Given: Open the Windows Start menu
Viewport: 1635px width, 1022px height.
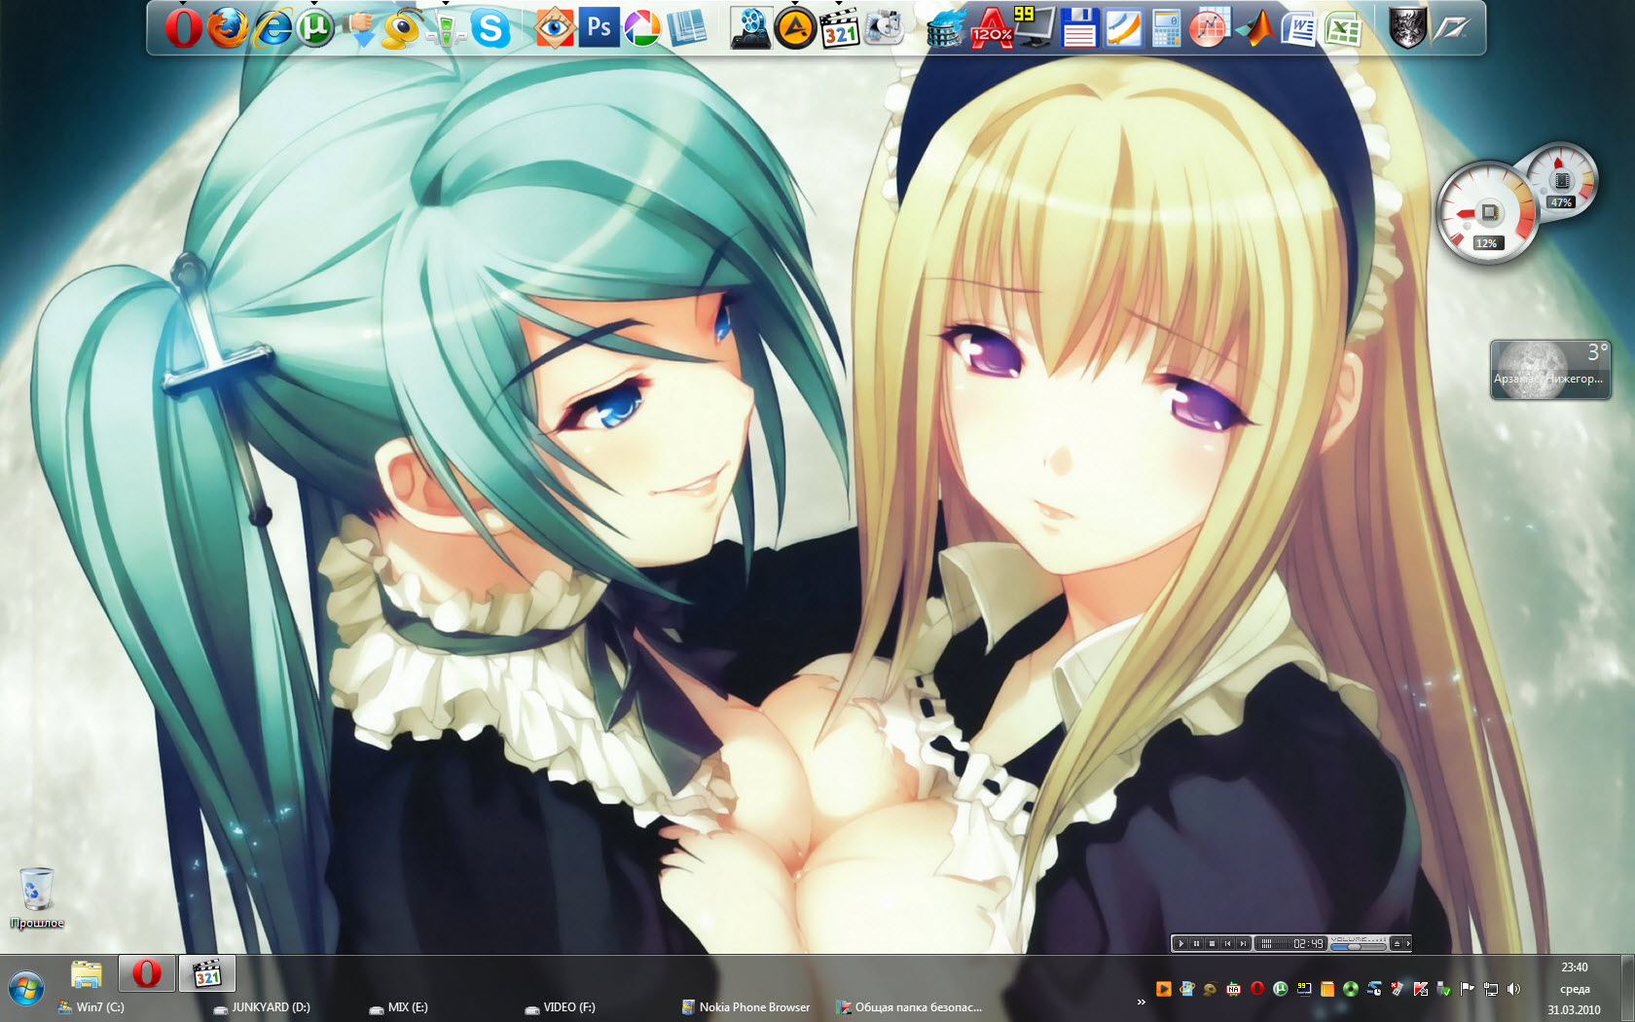Looking at the screenshot, I should pyautogui.click(x=26, y=990).
